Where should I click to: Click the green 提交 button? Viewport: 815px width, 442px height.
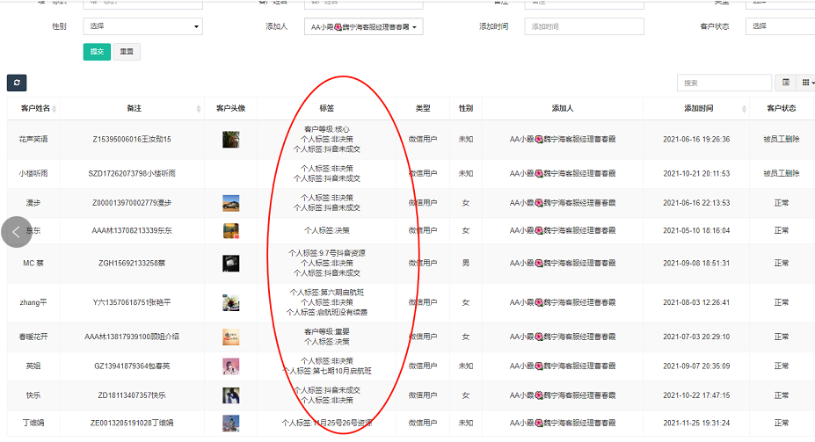[x=97, y=52]
